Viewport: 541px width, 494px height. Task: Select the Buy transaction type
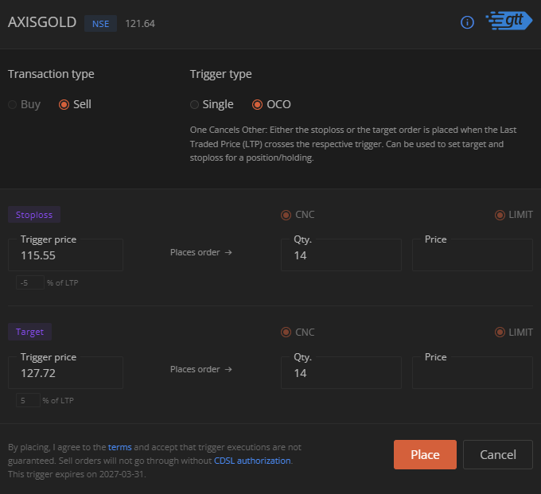pos(13,104)
